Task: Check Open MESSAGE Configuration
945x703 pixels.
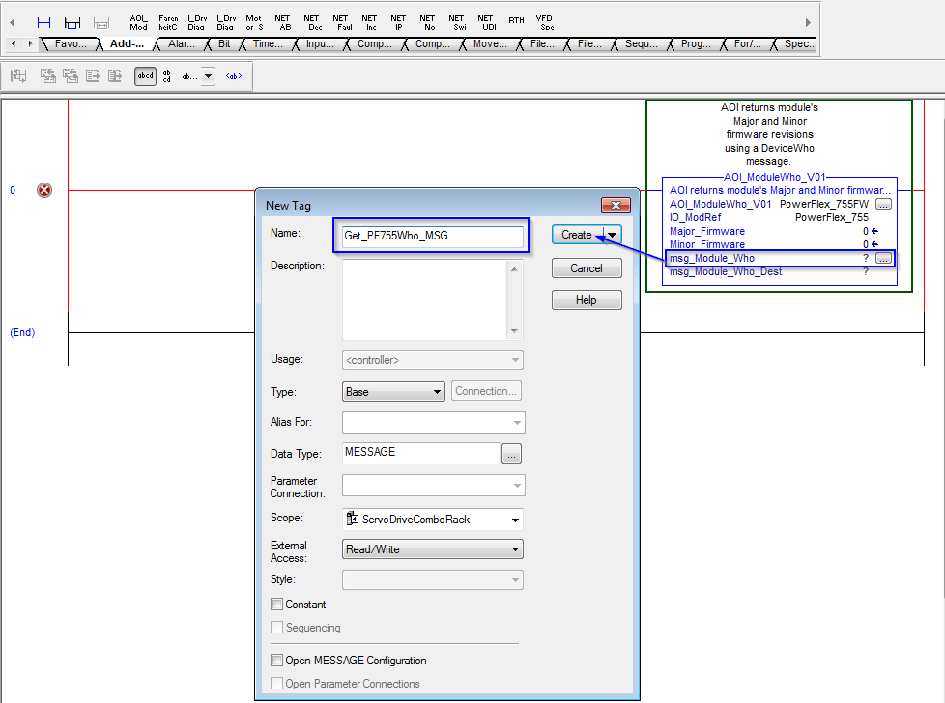Action: (x=276, y=661)
